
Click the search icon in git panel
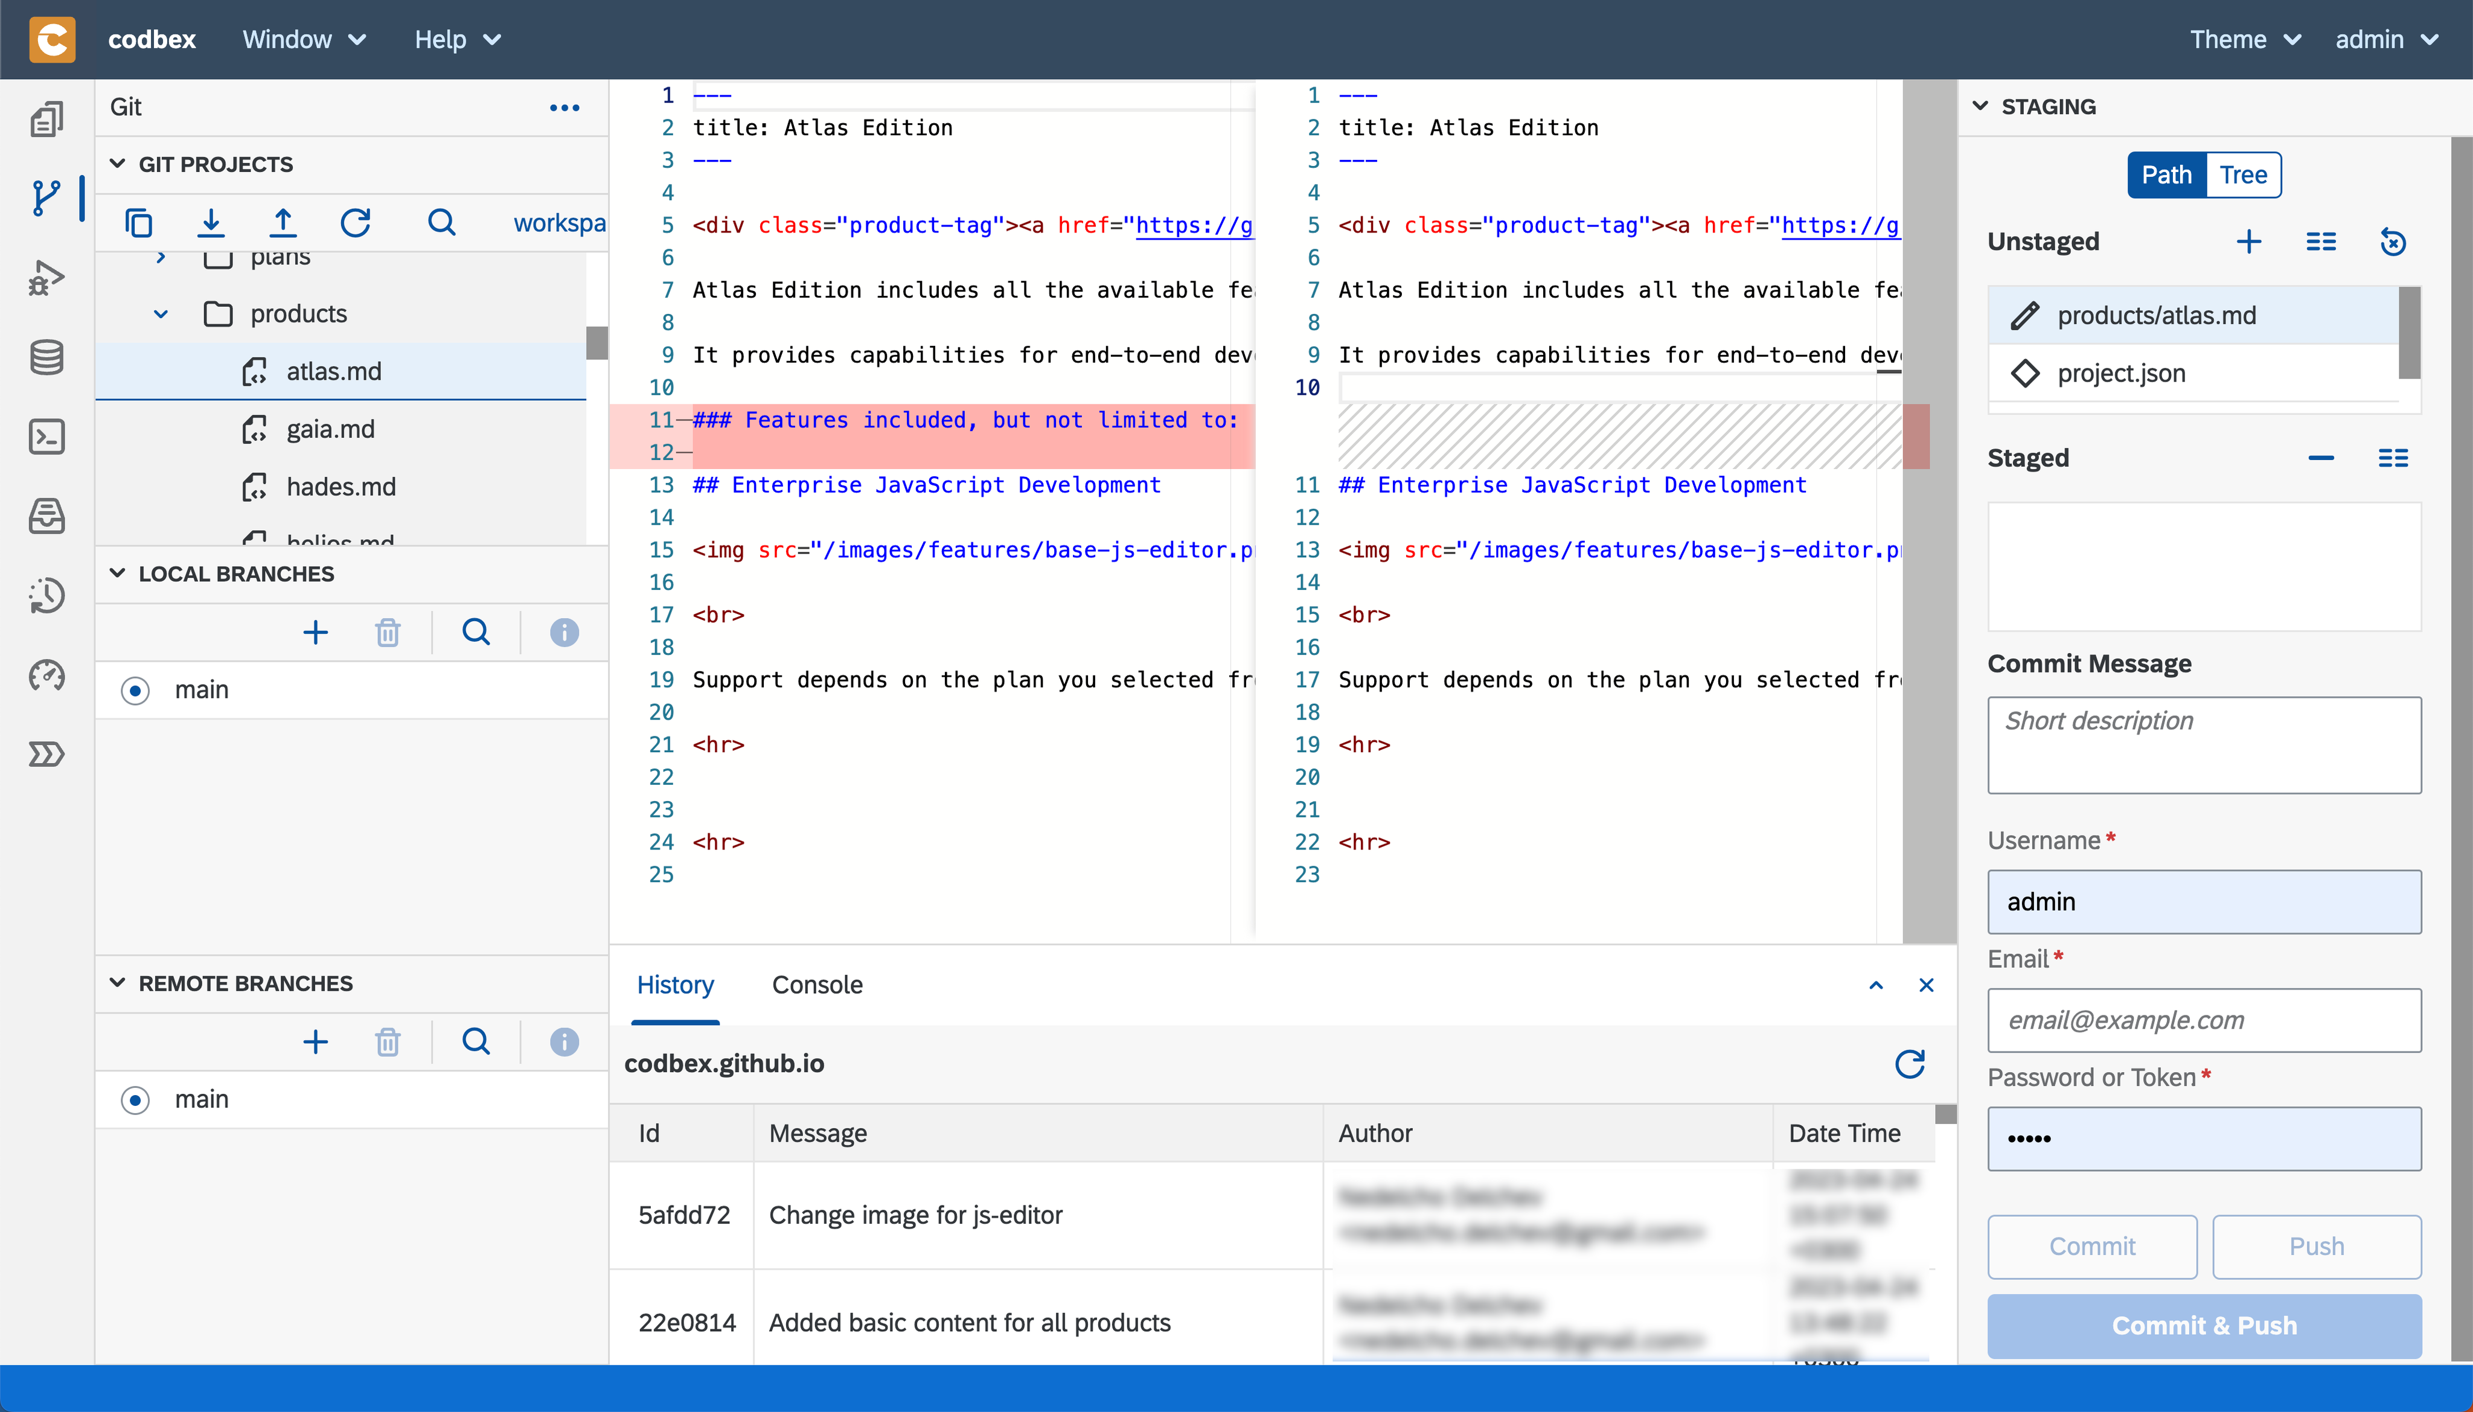[440, 223]
